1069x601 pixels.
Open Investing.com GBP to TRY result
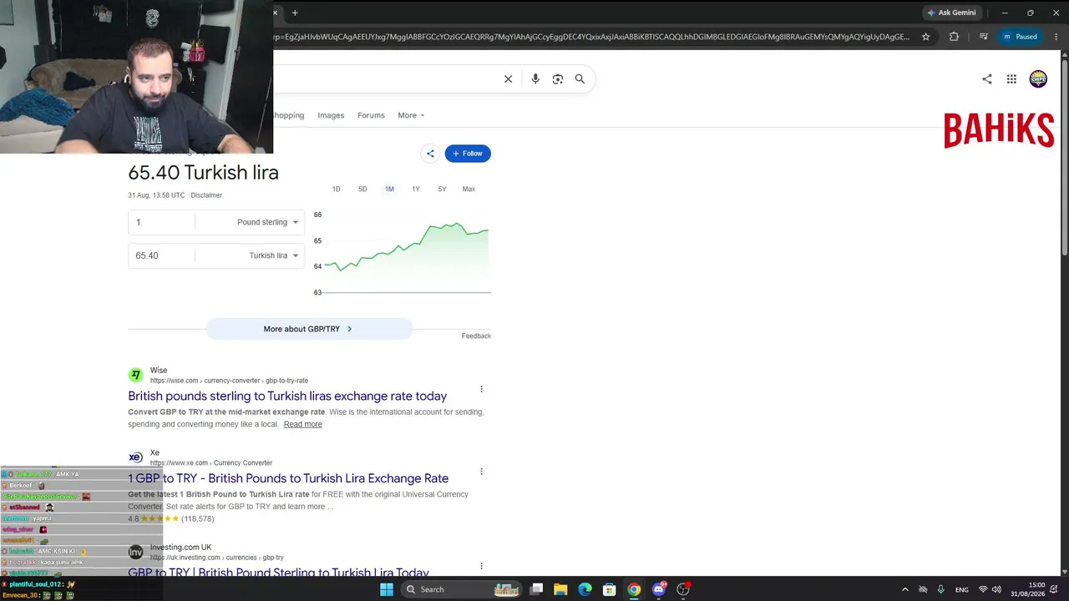(278, 572)
